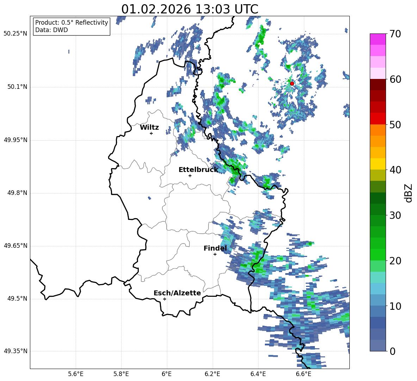Click the 6.2°E longitude label
The image size is (417, 381).
click(212, 374)
